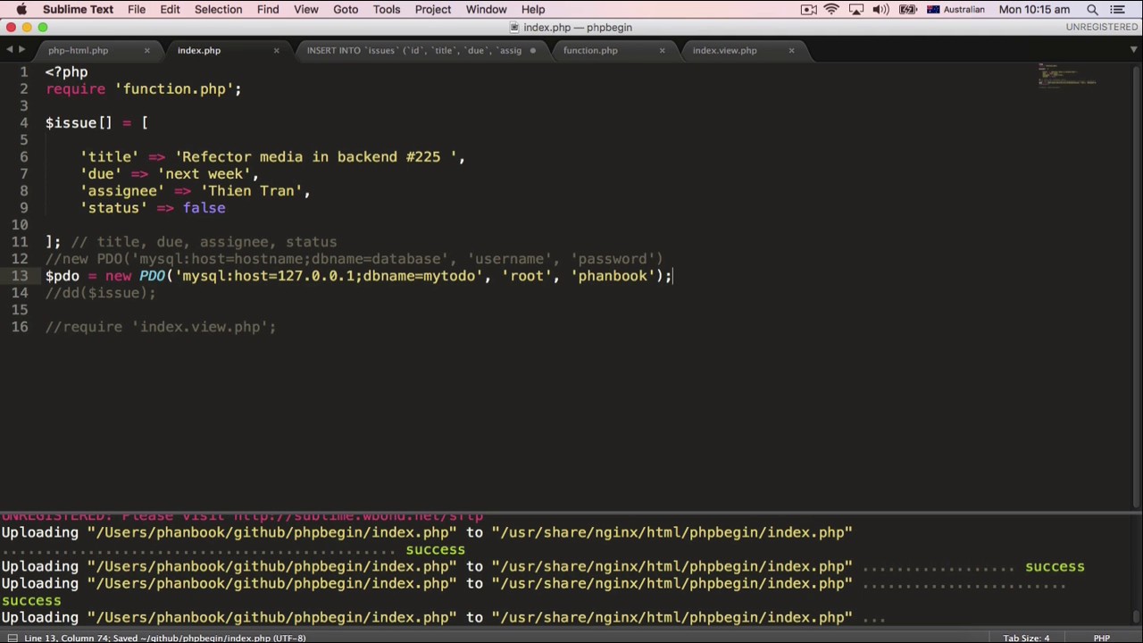1143x643 pixels.
Task: Open Australian input source flag
Action: pos(933,9)
